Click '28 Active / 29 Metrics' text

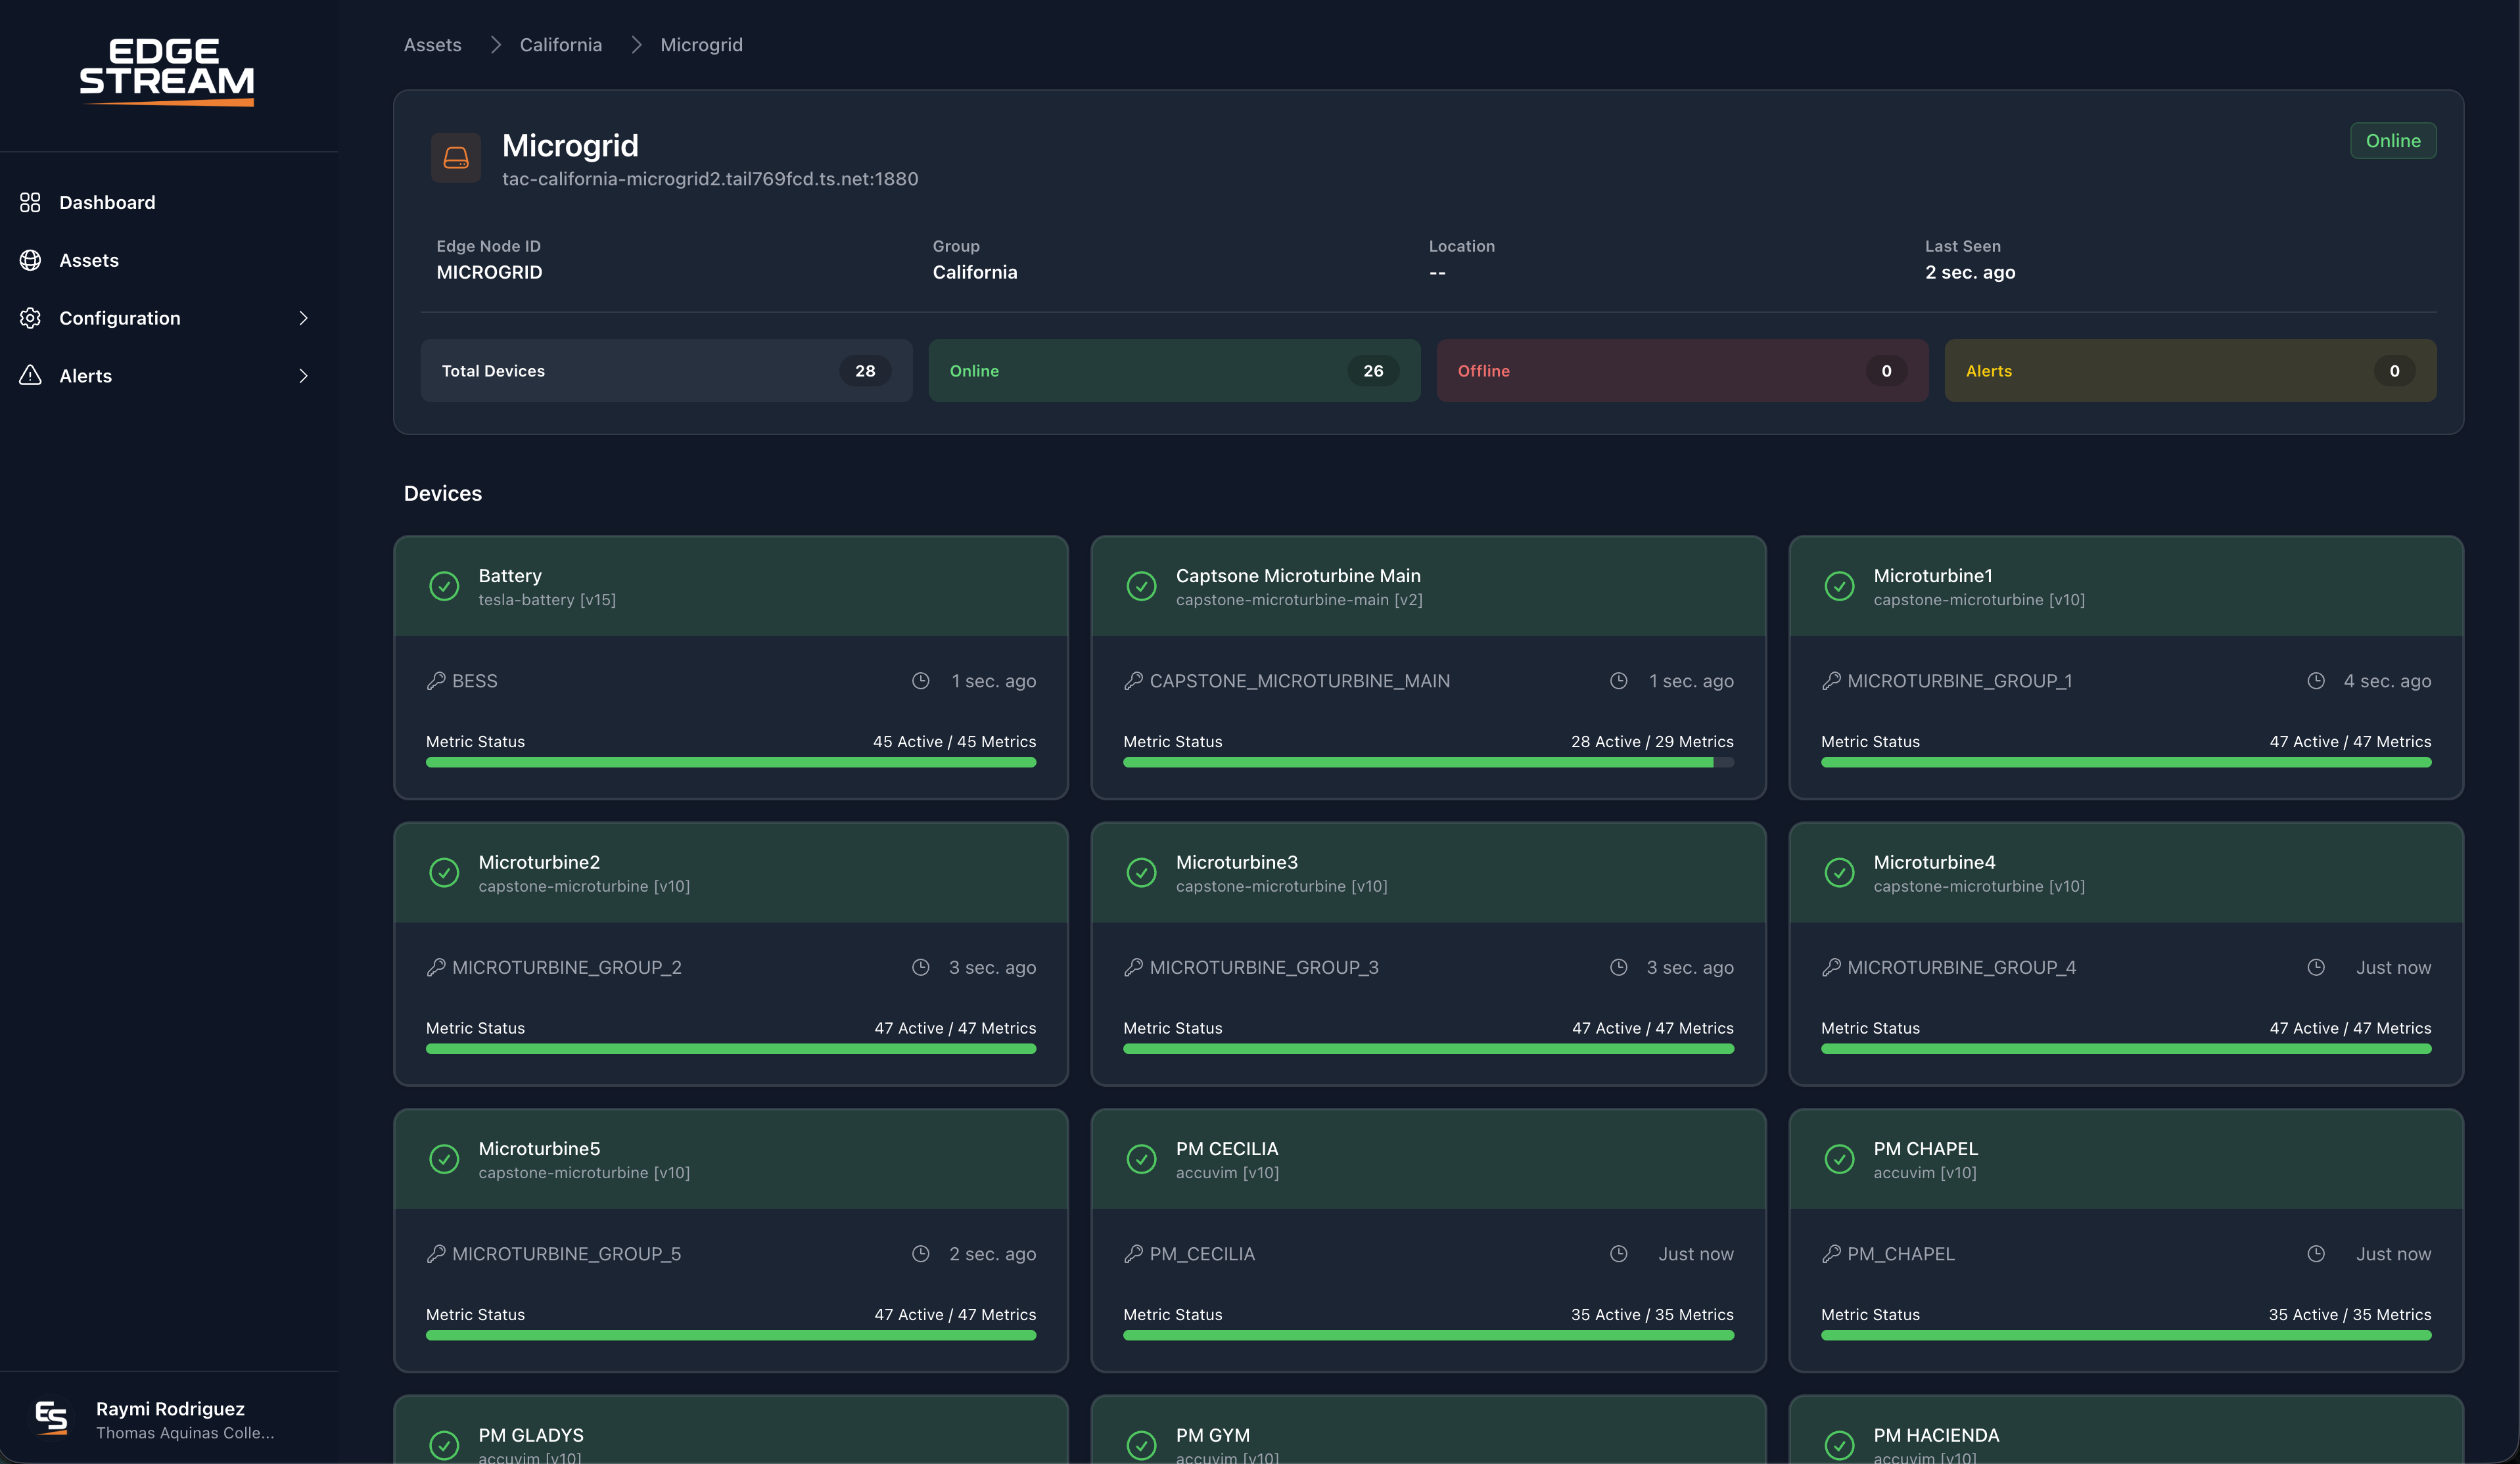click(x=1652, y=741)
